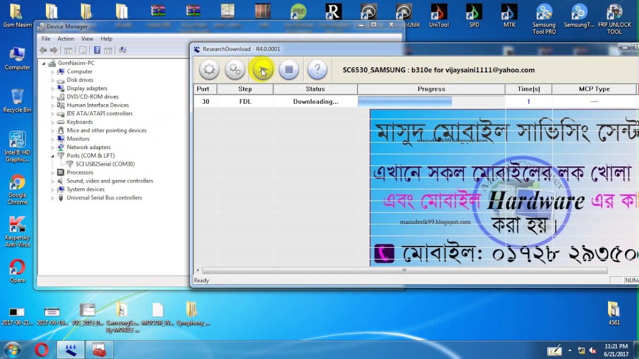
Task: Click the Time(s) column header
Action: click(x=529, y=89)
